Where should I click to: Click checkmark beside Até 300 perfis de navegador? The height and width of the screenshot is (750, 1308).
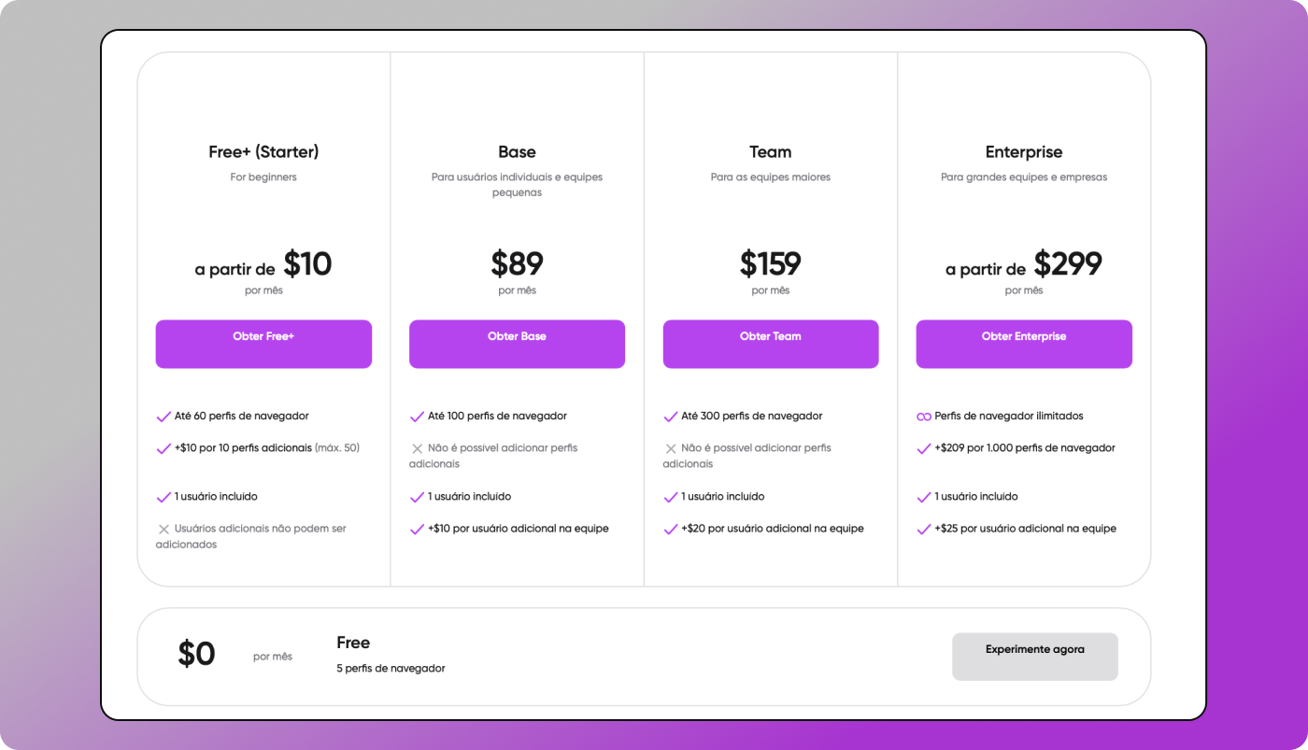(x=670, y=417)
